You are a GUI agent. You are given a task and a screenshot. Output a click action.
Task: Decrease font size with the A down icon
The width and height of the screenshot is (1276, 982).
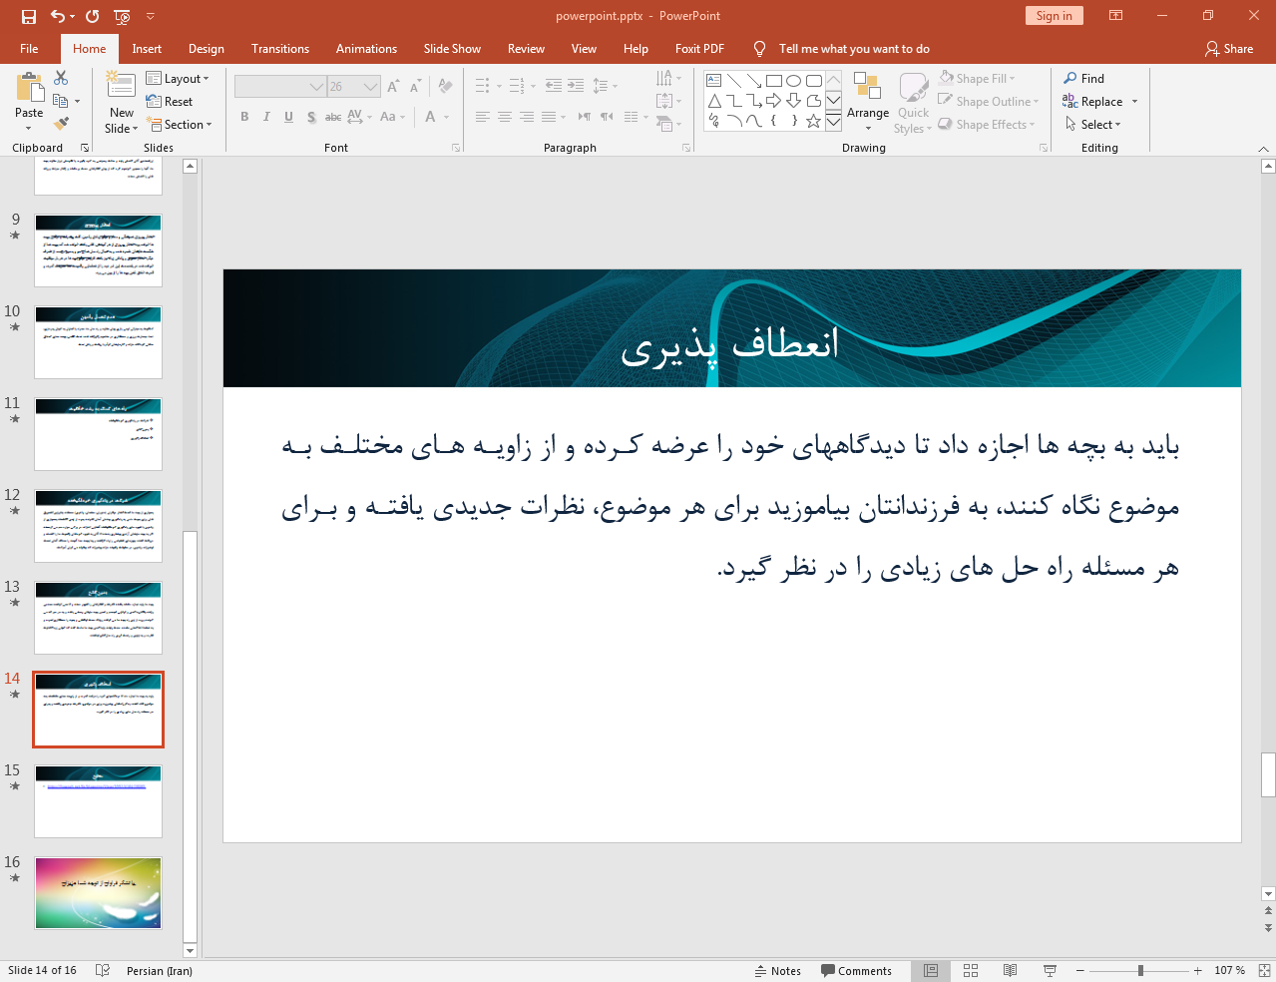click(x=416, y=87)
